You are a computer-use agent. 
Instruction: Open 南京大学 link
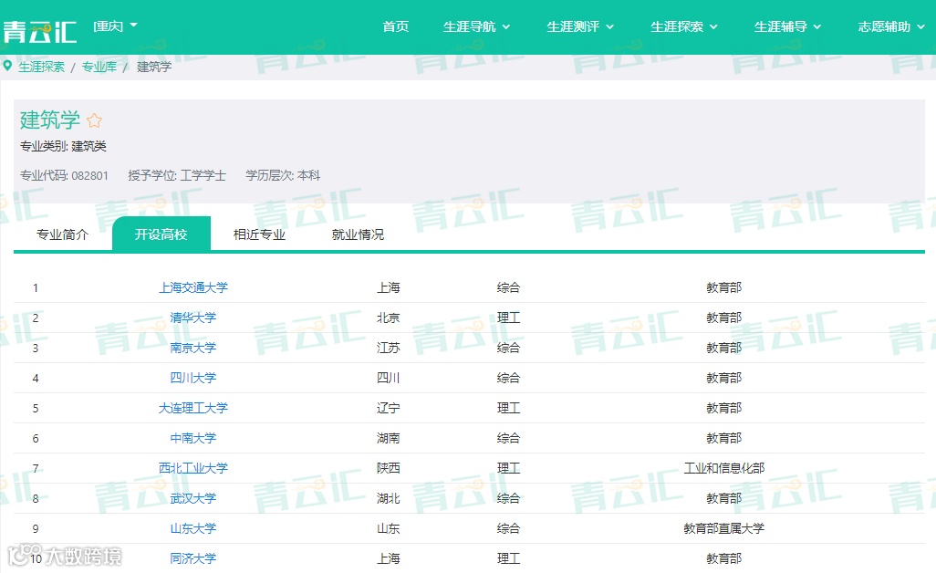193,348
